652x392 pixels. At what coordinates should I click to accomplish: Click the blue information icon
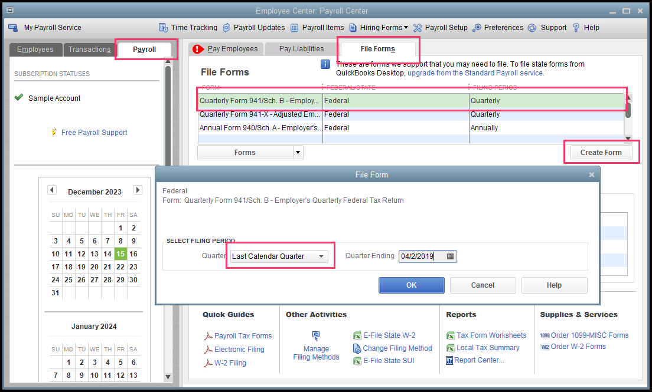tap(325, 64)
